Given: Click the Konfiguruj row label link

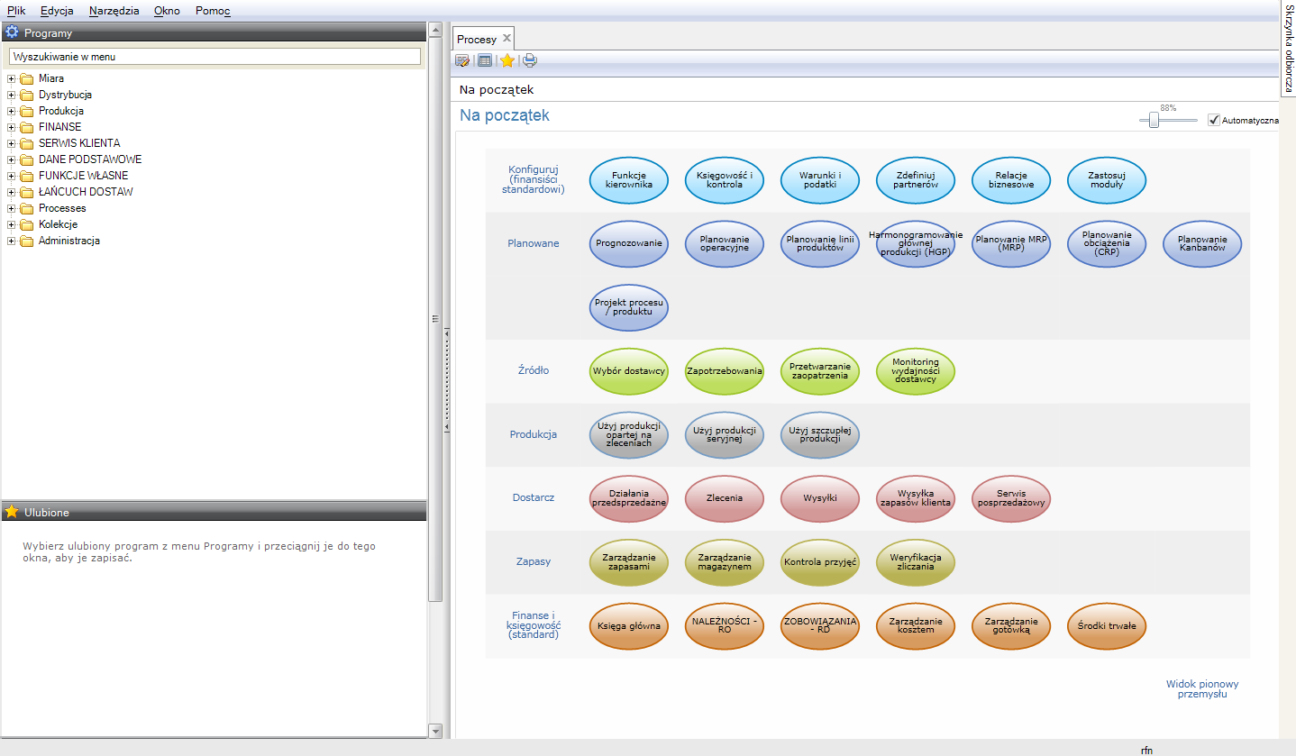Looking at the screenshot, I should [534, 179].
